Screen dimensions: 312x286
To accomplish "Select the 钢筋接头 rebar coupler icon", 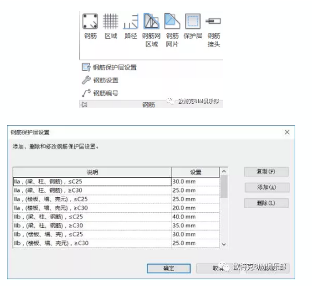I will [x=213, y=21].
